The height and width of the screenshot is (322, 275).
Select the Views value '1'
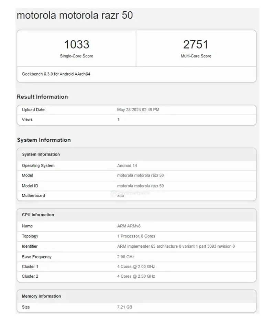pos(118,119)
